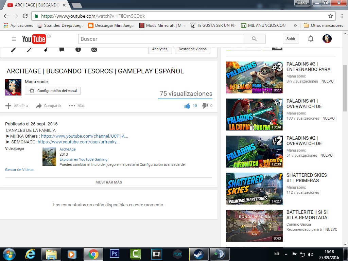348x261 pixels.
Task: Open Photoshop from the taskbar
Action: pos(115,254)
